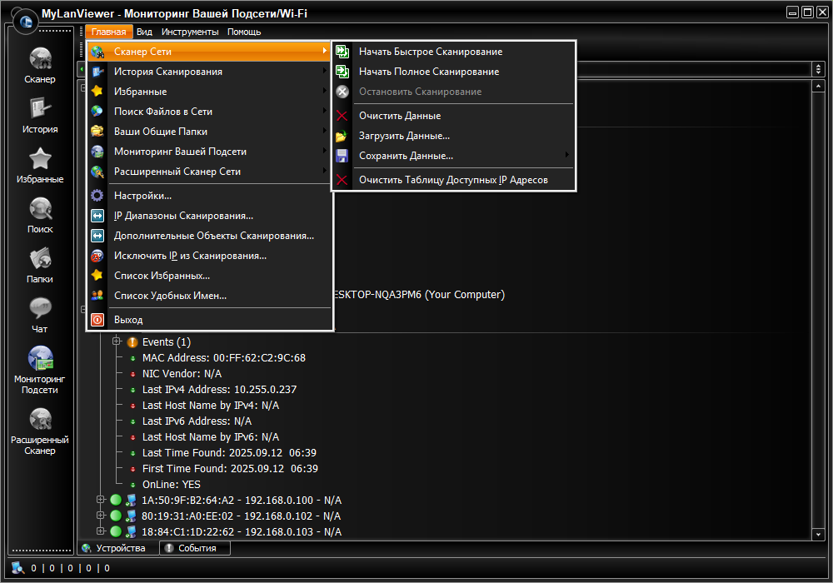Open the Главная menu
Image resolution: width=833 pixels, height=583 pixels.
[108, 32]
